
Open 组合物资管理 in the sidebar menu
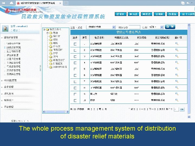14,51
